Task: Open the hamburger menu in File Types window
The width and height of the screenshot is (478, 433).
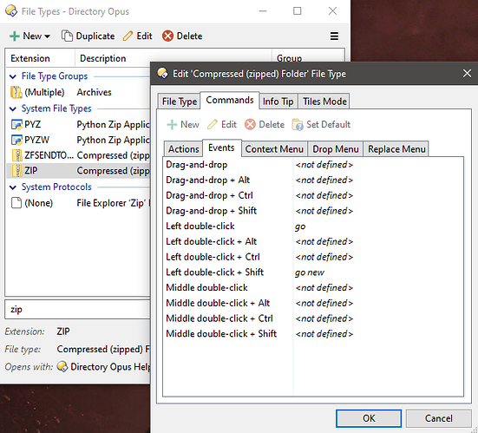Action: (x=334, y=36)
